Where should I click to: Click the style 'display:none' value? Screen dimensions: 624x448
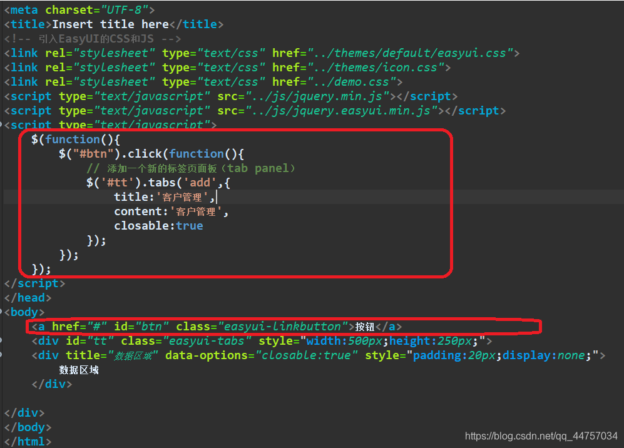tap(544, 355)
